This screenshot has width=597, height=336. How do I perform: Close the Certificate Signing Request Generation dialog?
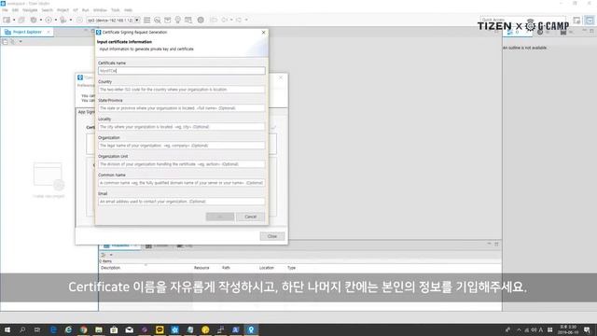click(x=263, y=33)
